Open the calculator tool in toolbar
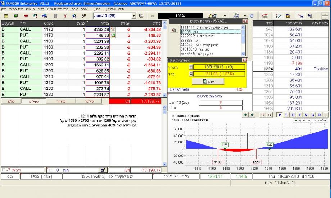 tap(56, 16)
